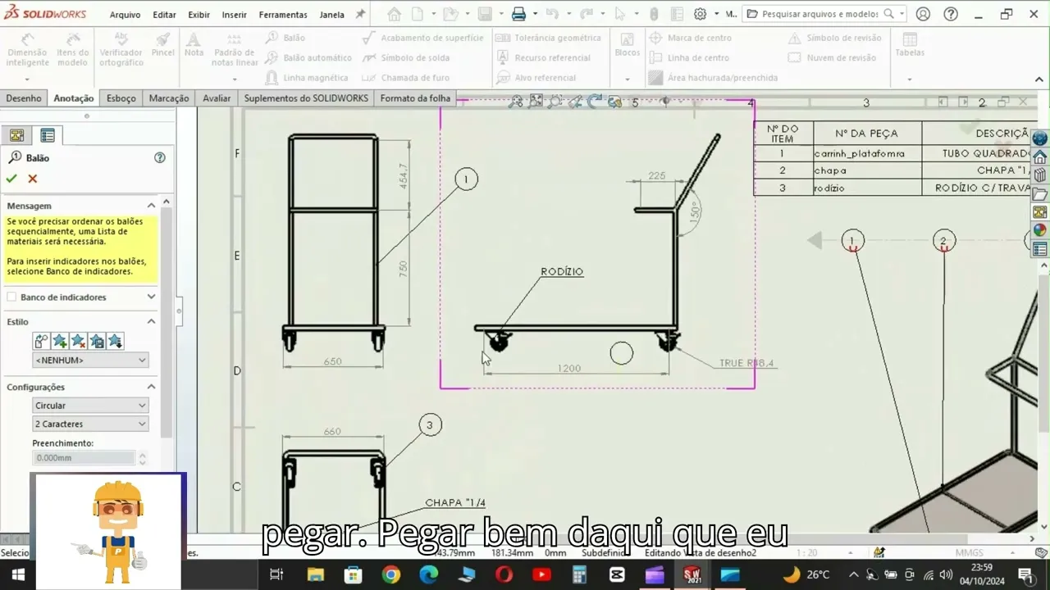
Task: Click the load style icon in Estilo
Action: click(x=115, y=341)
